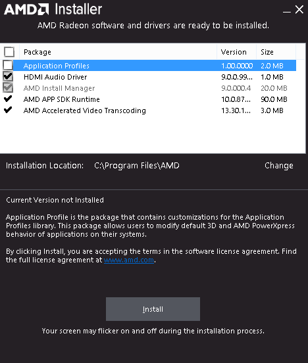Select the Application Profiles row name
Screen dimensions: 308x363
[57, 66]
